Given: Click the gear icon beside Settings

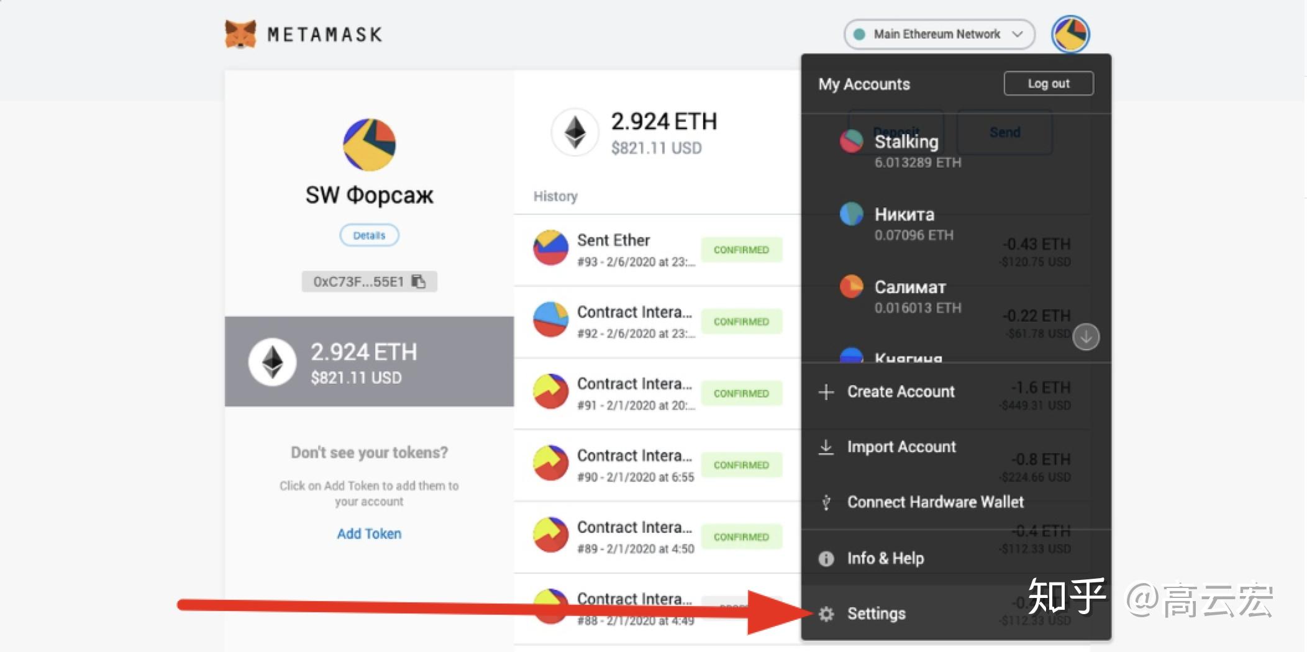Looking at the screenshot, I should point(826,614).
